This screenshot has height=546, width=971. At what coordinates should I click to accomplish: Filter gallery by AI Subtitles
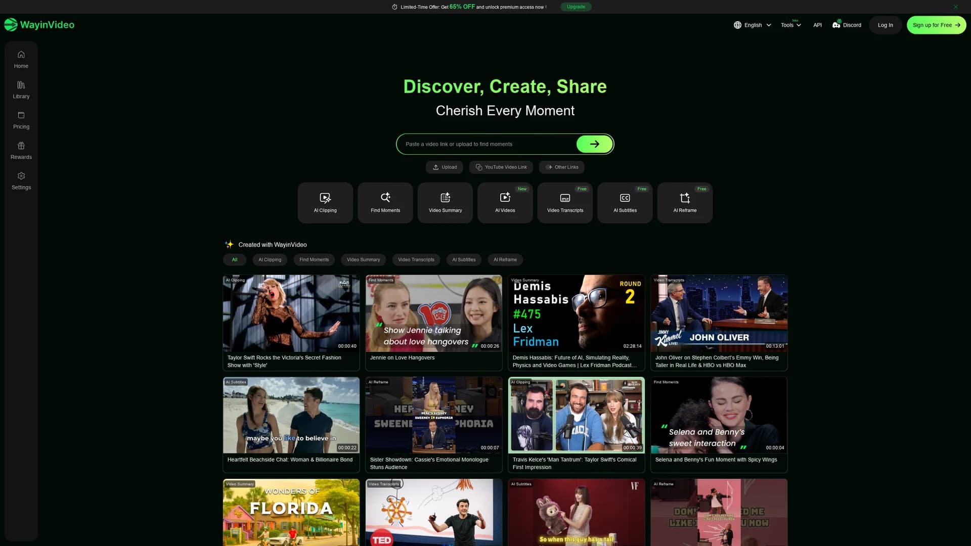pos(464,259)
